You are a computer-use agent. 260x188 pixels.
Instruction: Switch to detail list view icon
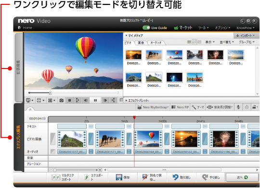tap(199, 42)
